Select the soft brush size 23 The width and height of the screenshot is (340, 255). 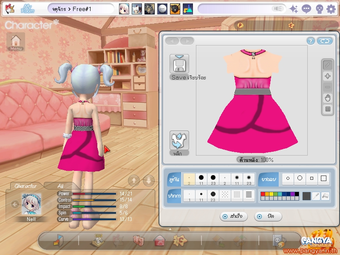coord(249,179)
